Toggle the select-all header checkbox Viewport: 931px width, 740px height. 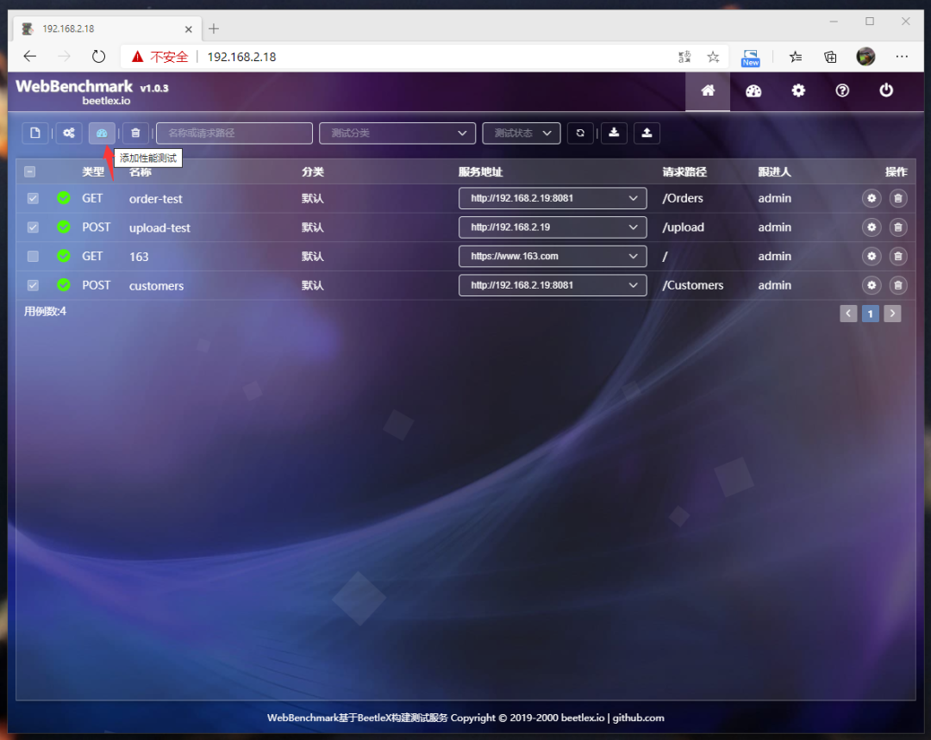29,172
